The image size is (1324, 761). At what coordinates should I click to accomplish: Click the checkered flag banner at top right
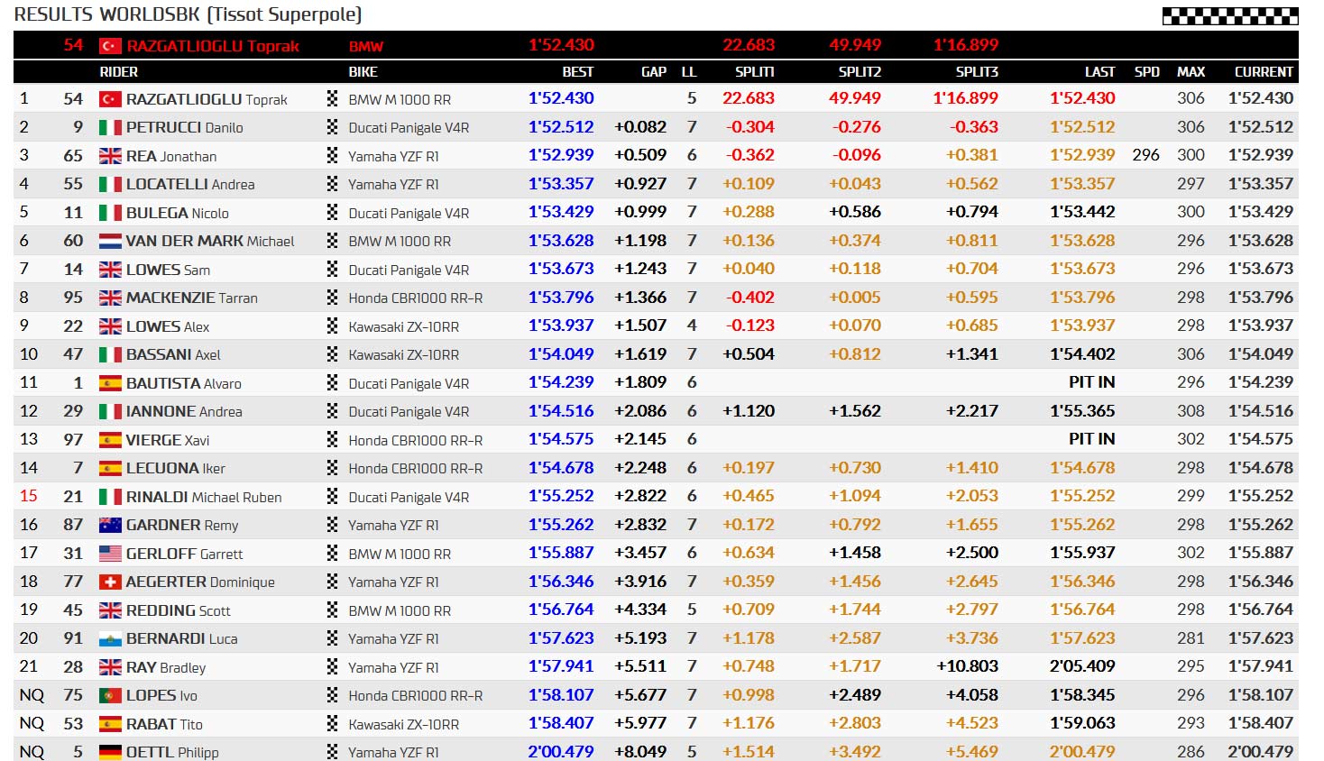point(1230,15)
